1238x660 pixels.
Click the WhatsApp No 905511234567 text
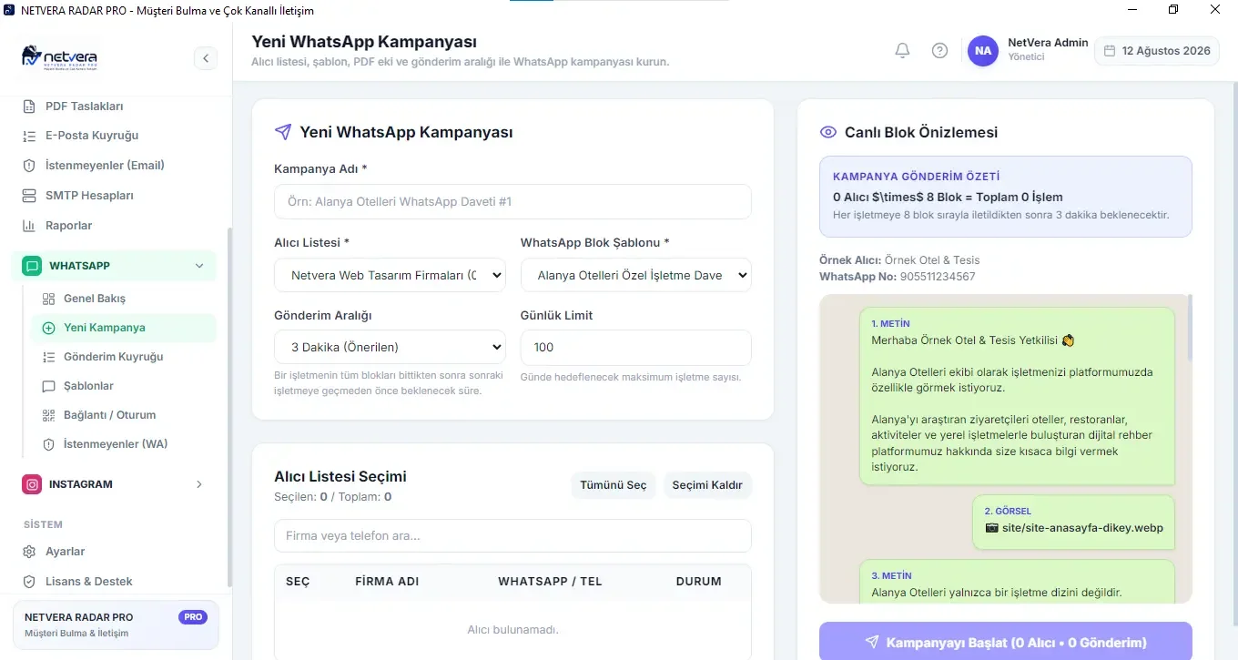[x=898, y=277]
